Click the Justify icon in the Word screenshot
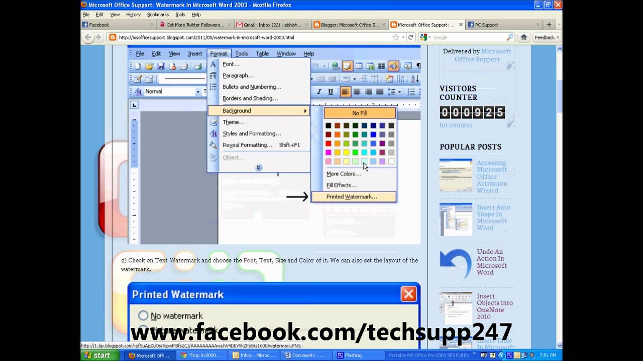 [x=380, y=92]
